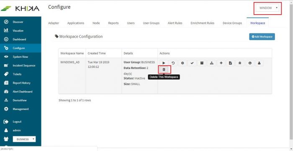The height and width of the screenshot is (151, 293).
Task: Click the KHIKA logo
Action: click(x=20, y=8)
